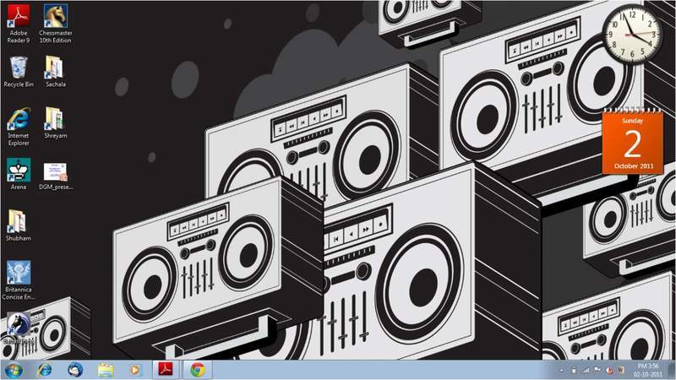Click the orange calendar gadget showing Sunday 2
676x380 pixels.
coord(632,142)
